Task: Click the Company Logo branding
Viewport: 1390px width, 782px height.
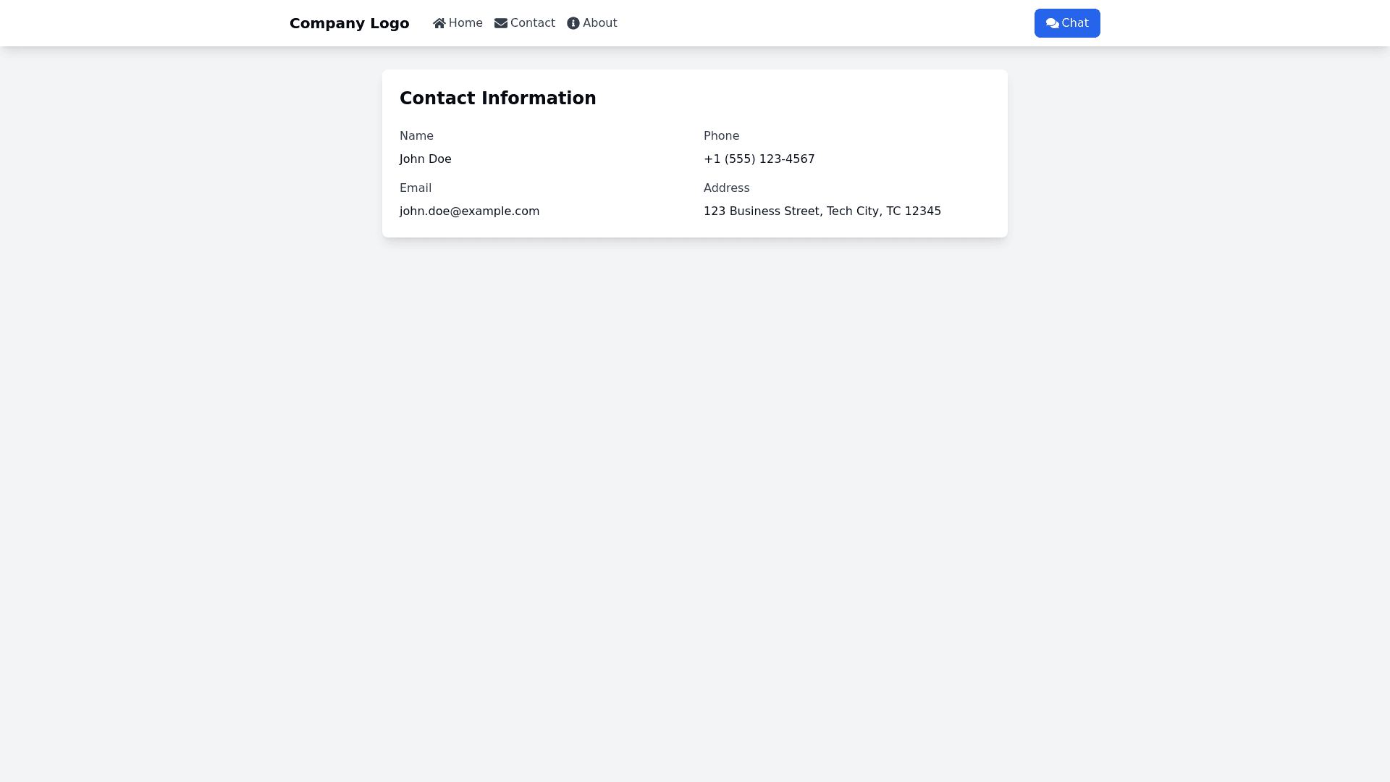Action: point(349,22)
